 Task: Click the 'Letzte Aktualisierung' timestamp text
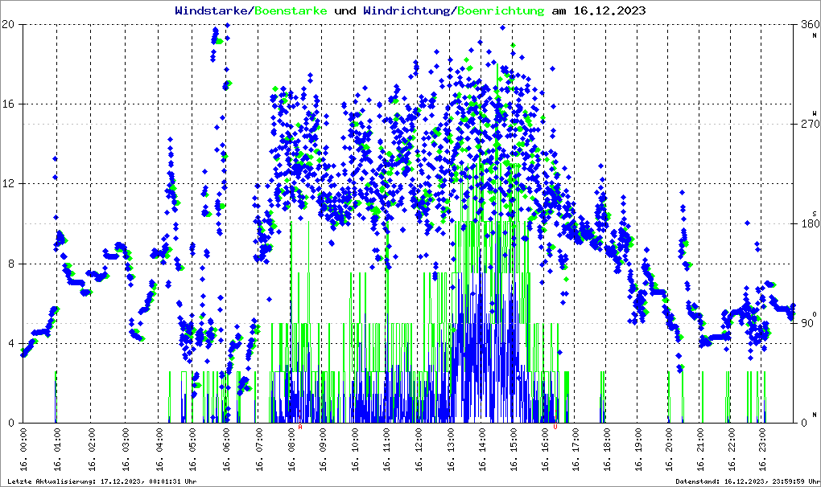pyautogui.click(x=102, y=481)
